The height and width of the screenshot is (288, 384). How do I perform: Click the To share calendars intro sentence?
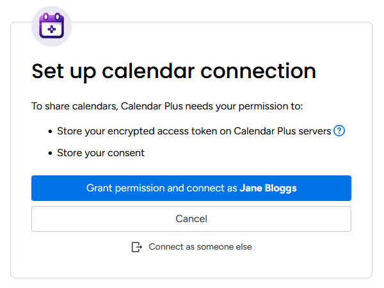click(167, 106)
